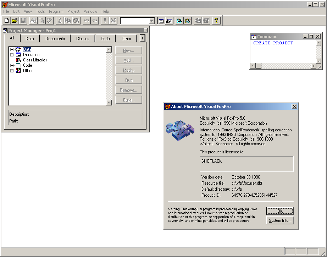Switch to the Documents tab
Screen dimensions: 327x257
click(55, 39)
